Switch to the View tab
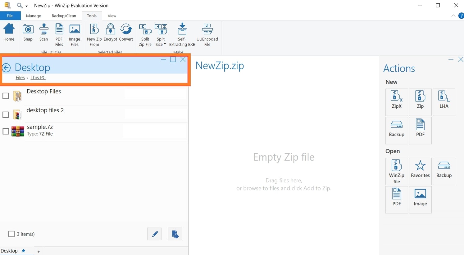This screenshot has width=464, height=255. [x=112, y=16]
